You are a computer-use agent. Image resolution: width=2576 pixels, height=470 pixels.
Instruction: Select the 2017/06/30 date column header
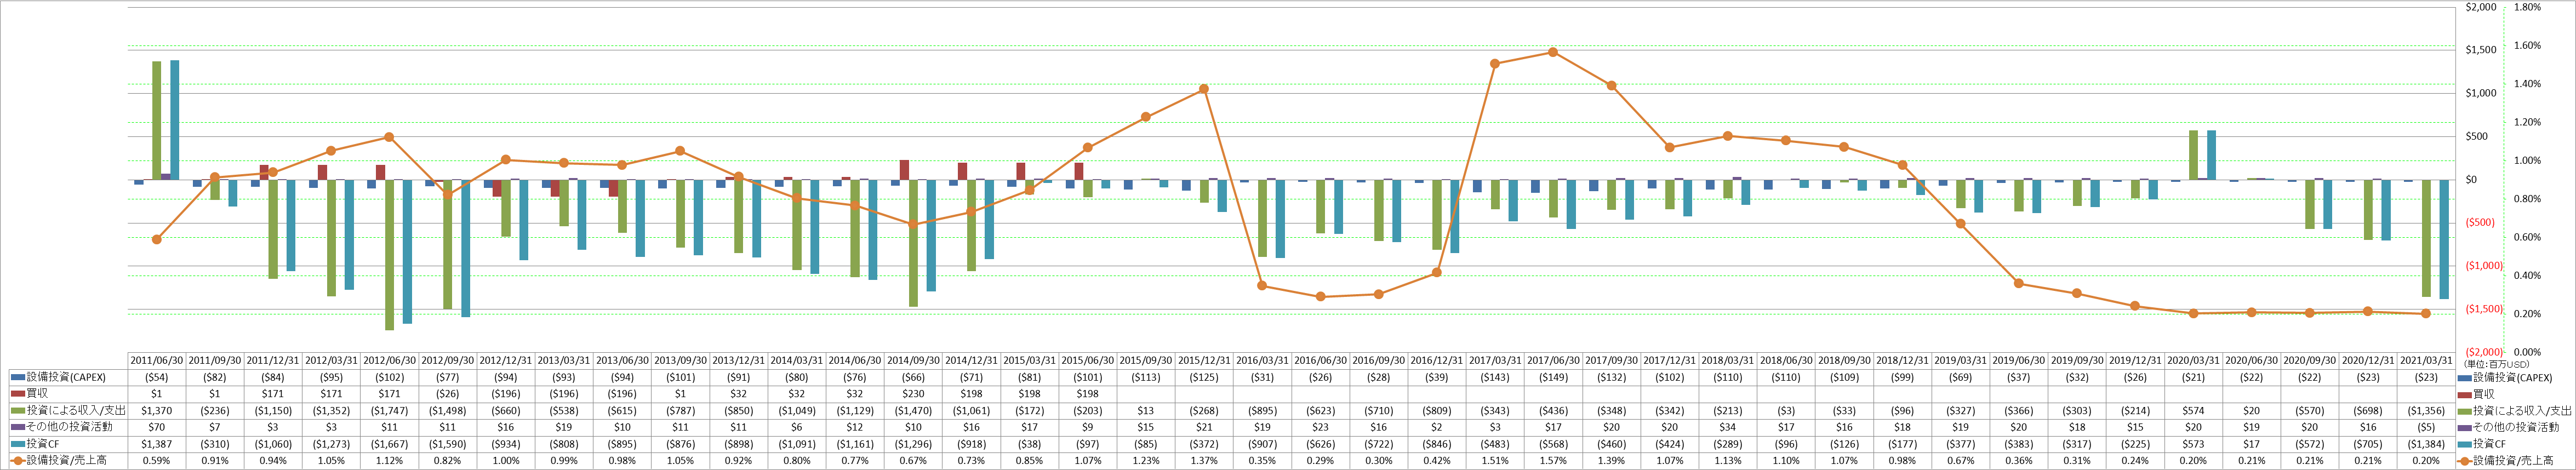pyautogui.click(x=1553, y=361)
